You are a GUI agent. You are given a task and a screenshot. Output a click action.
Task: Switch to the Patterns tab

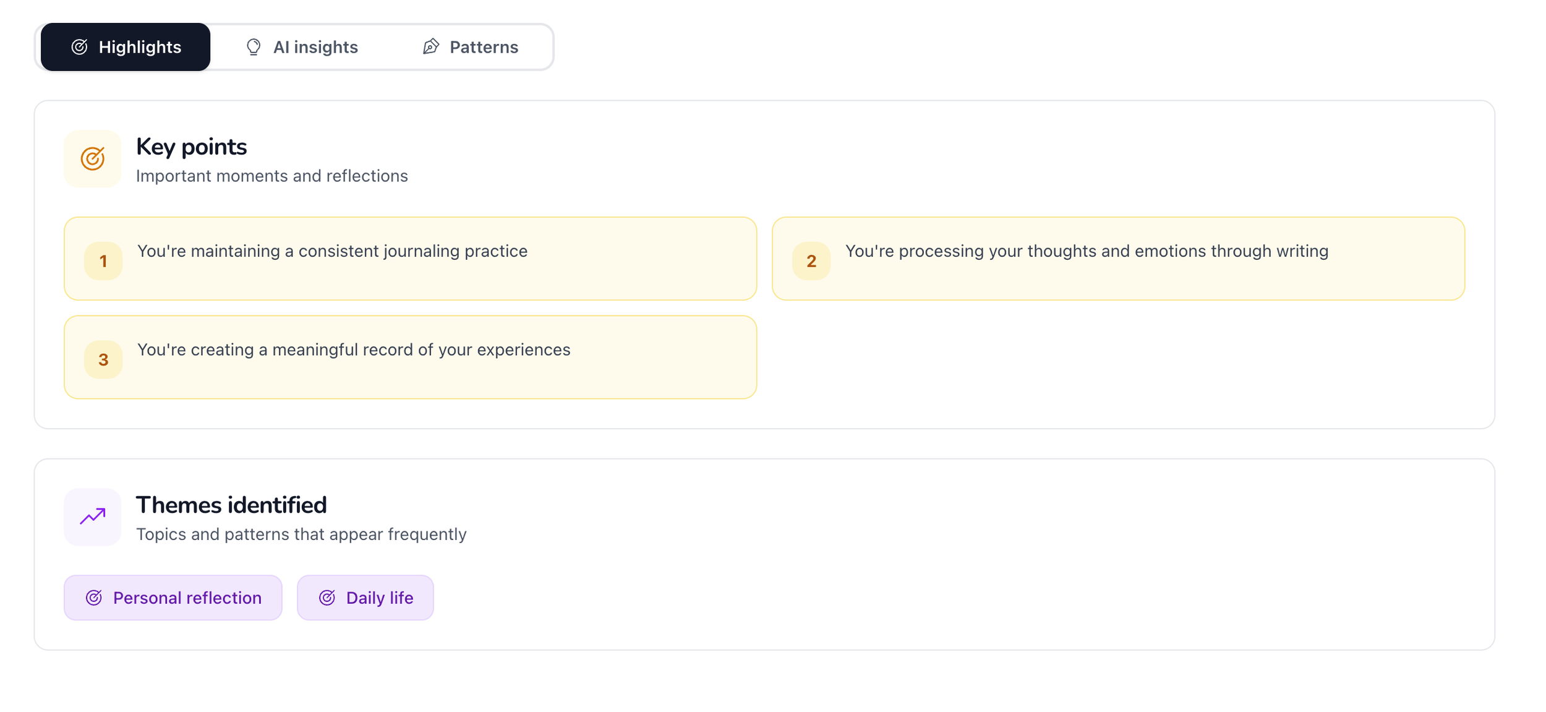coord(471,47)
